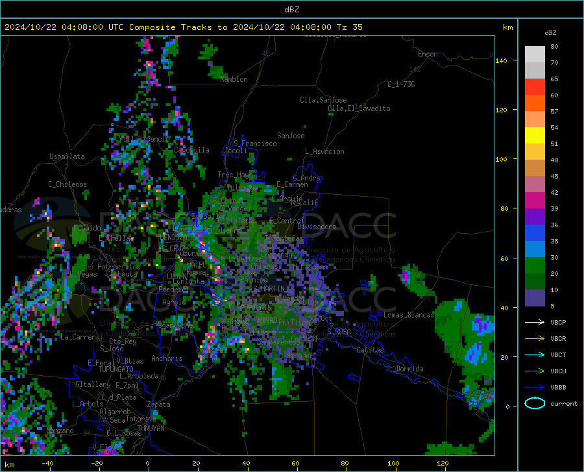Click the Divisadero map label

[317, 227]
